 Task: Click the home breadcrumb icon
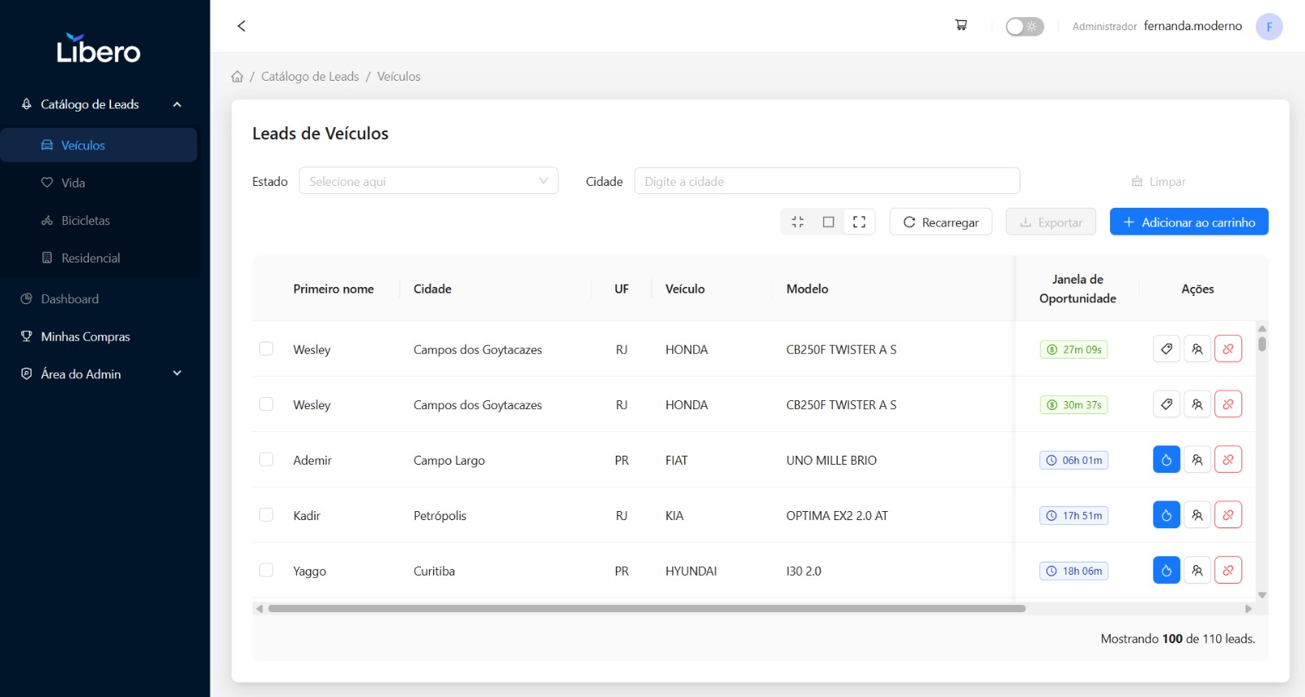237,77
